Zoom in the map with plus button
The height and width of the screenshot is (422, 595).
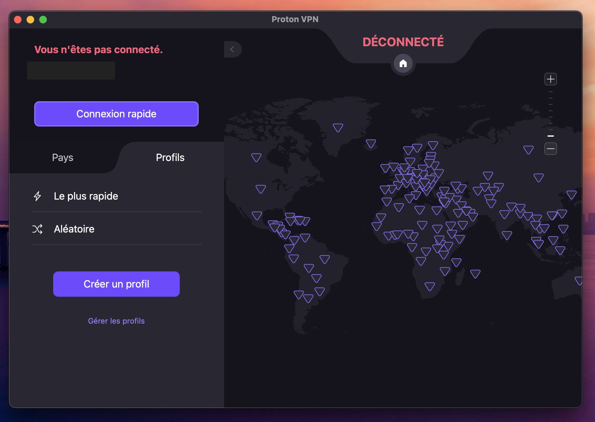[550, 79]
